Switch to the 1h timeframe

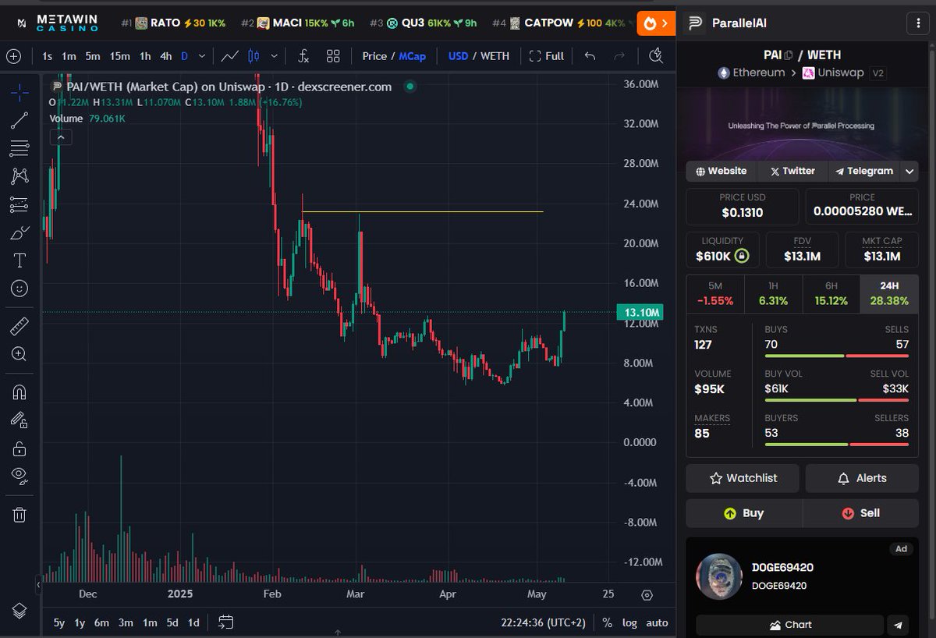tap(145, 56)
